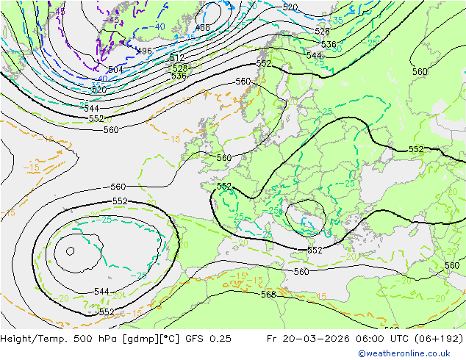
Task: Click the "(06+192)" forecast hour text
Action: click(x=439, y=339)
